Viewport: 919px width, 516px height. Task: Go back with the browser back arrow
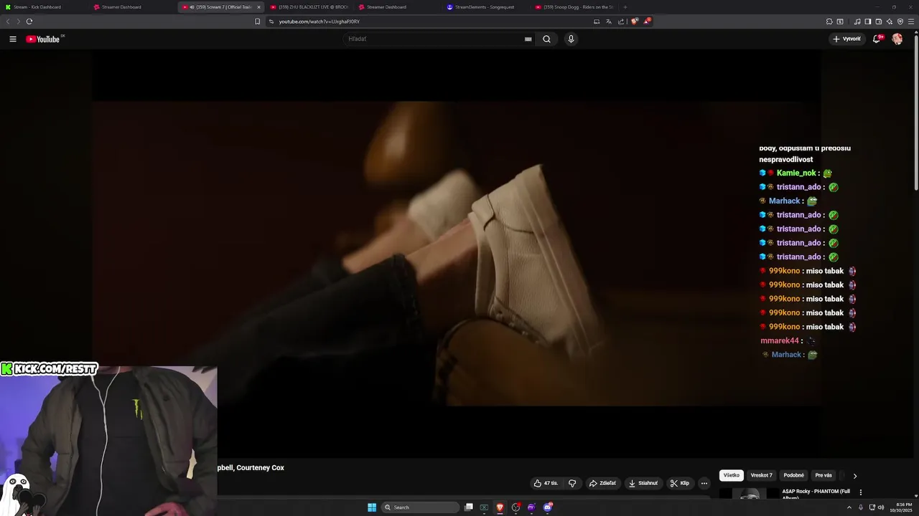point(8,21)
